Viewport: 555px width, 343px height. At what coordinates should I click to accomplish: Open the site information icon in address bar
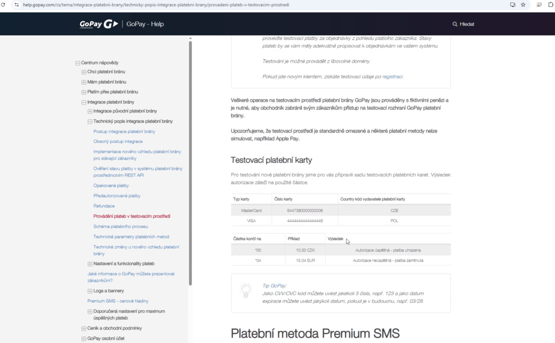tap(17, 5)
